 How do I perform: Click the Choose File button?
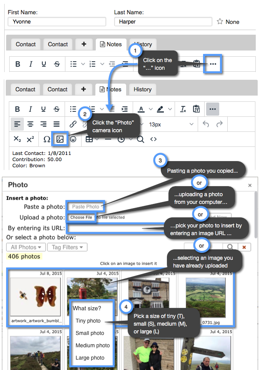click(81, 217)
